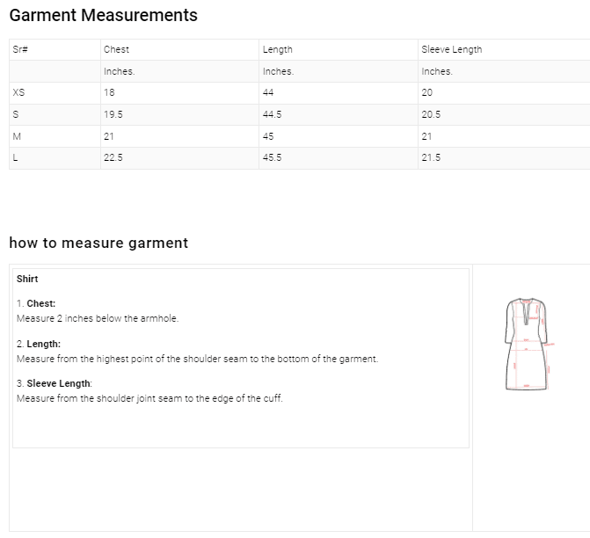Click the Inches unit under Sleeve Length
This screenshot has width=590, height=538.
pos(436,72)
